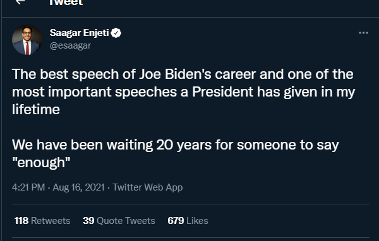
Task: Click the Tweet page header title
Action: 66,3
